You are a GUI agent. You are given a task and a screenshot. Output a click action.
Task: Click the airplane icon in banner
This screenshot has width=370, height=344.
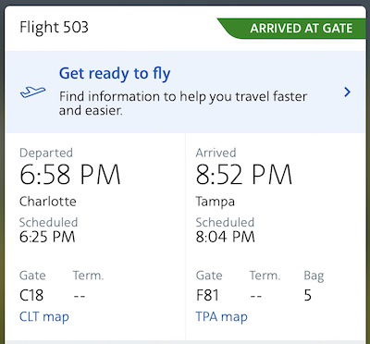coord(32,92)
